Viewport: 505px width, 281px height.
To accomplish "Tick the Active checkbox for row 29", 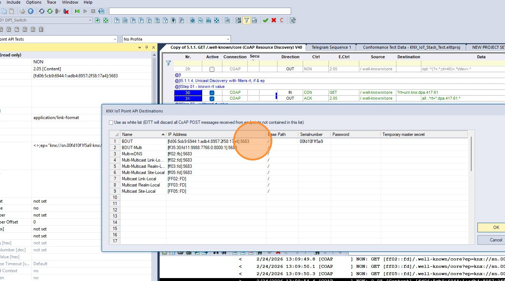I will tap(212, 69).
